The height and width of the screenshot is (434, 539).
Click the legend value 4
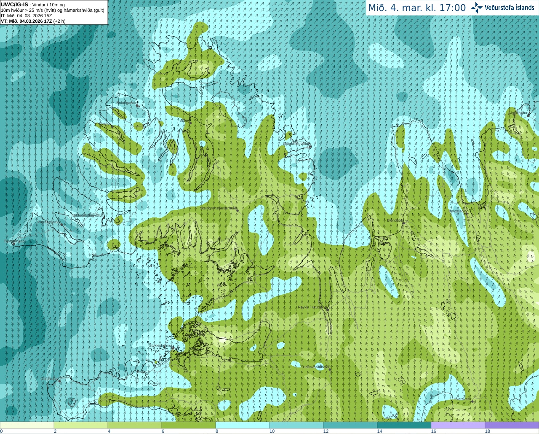(x=109, y=431)
